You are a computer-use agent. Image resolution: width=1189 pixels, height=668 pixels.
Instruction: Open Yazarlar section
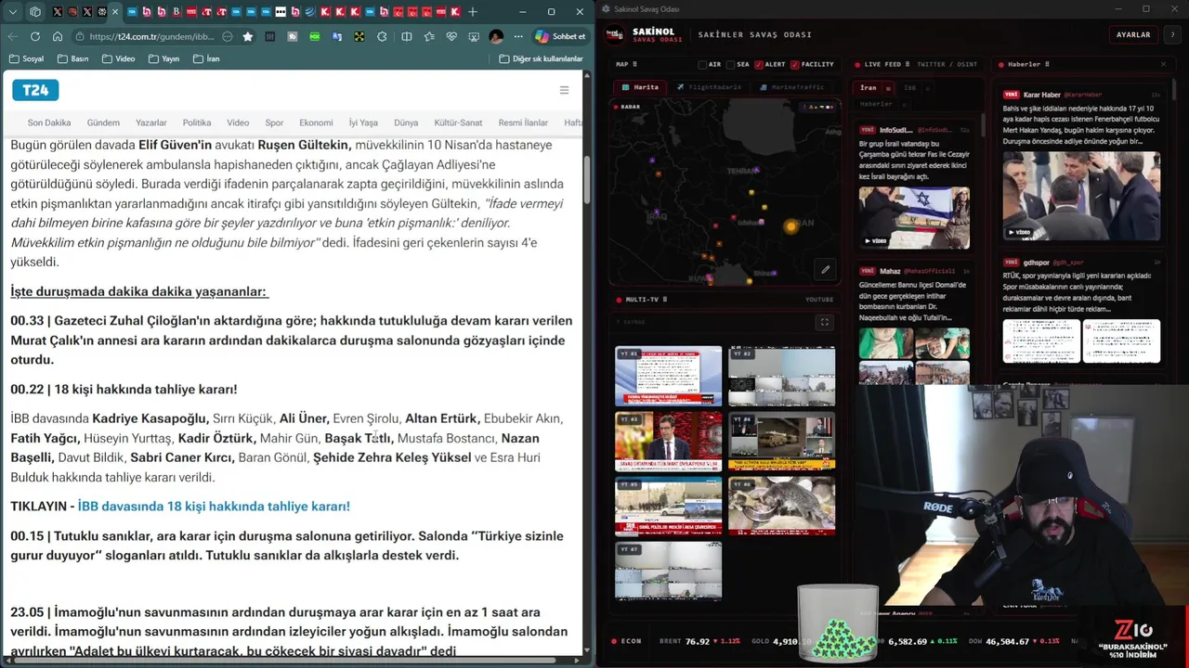pyautogui.click(x=151, y=122)
